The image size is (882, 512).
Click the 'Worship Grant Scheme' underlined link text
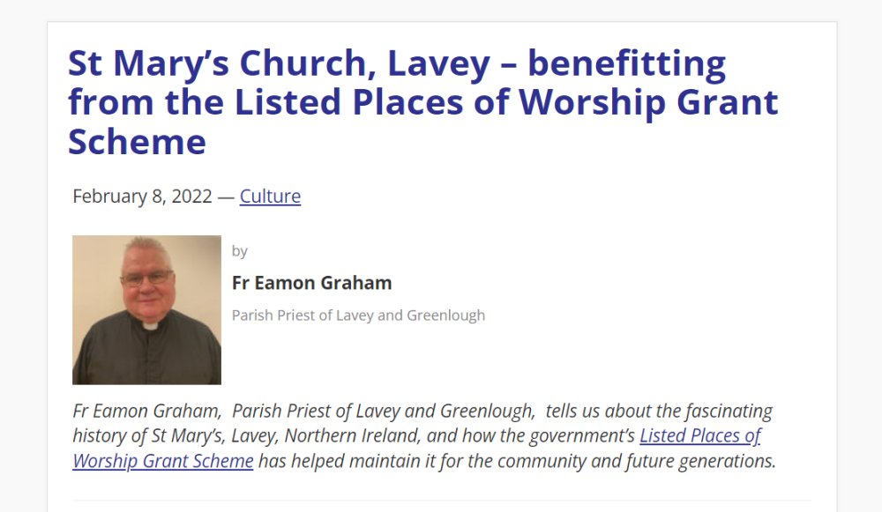click(163, 461)
